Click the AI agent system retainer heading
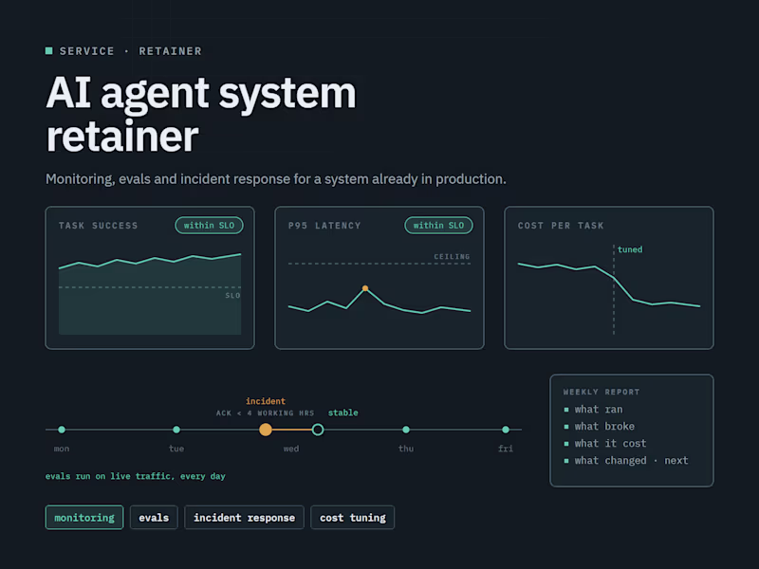 (201, 114)
